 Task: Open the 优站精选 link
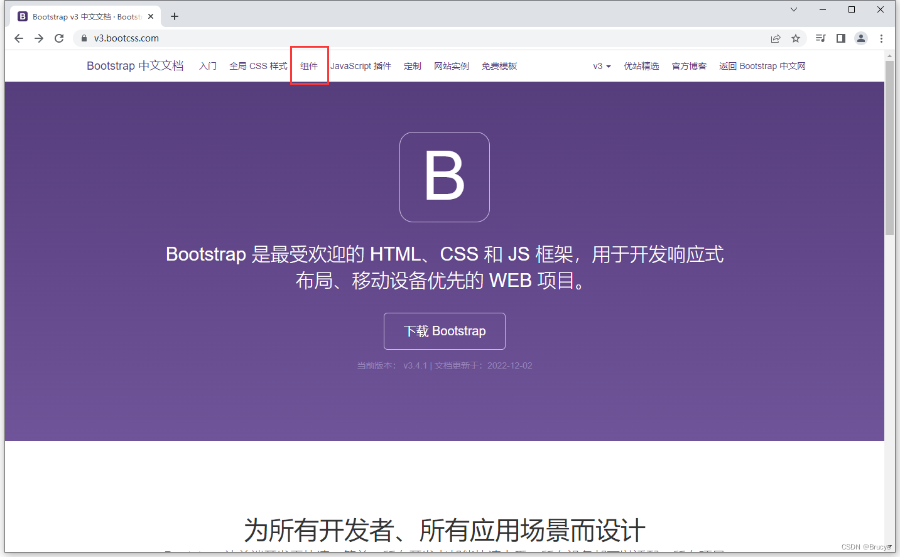(641, 66)
